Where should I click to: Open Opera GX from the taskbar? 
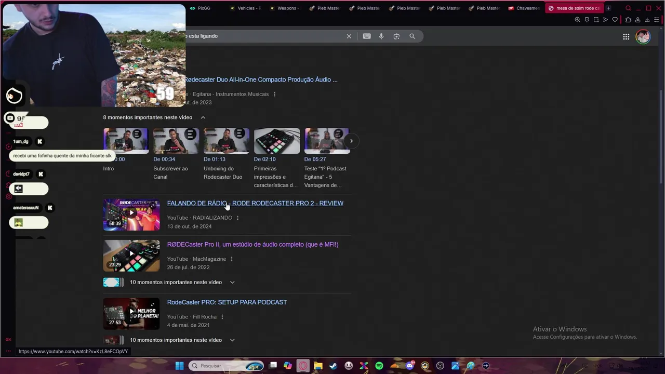click(303, 366)
